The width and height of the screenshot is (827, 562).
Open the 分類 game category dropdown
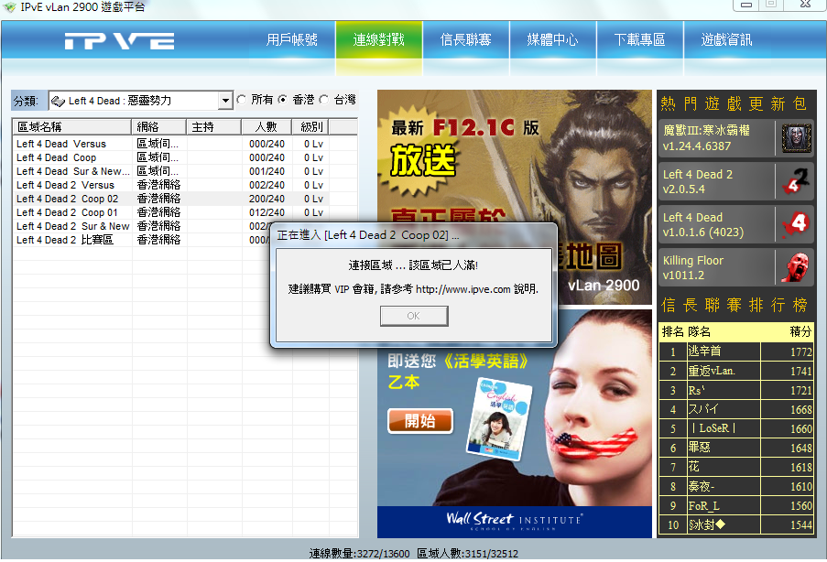pyautogui.click(x=225, y=100)
